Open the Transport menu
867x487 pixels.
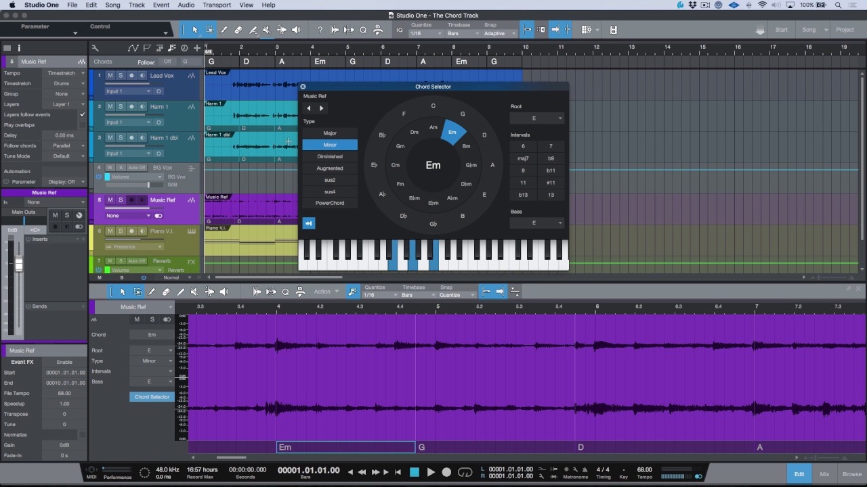pyautogui.click(x=217, y=5)
